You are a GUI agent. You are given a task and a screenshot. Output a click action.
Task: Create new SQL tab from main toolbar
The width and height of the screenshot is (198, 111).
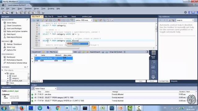coord(3,12)
